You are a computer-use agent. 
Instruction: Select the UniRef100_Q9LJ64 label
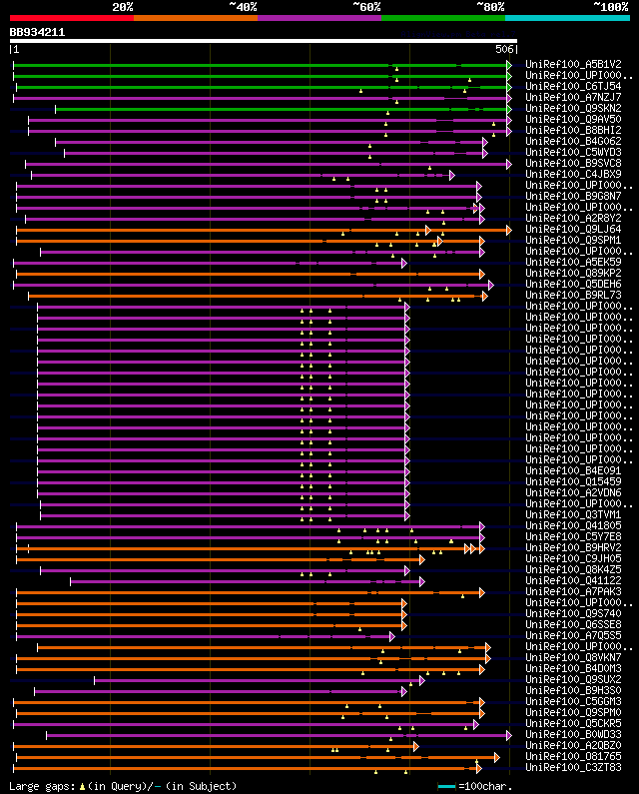tap(573, 230)
